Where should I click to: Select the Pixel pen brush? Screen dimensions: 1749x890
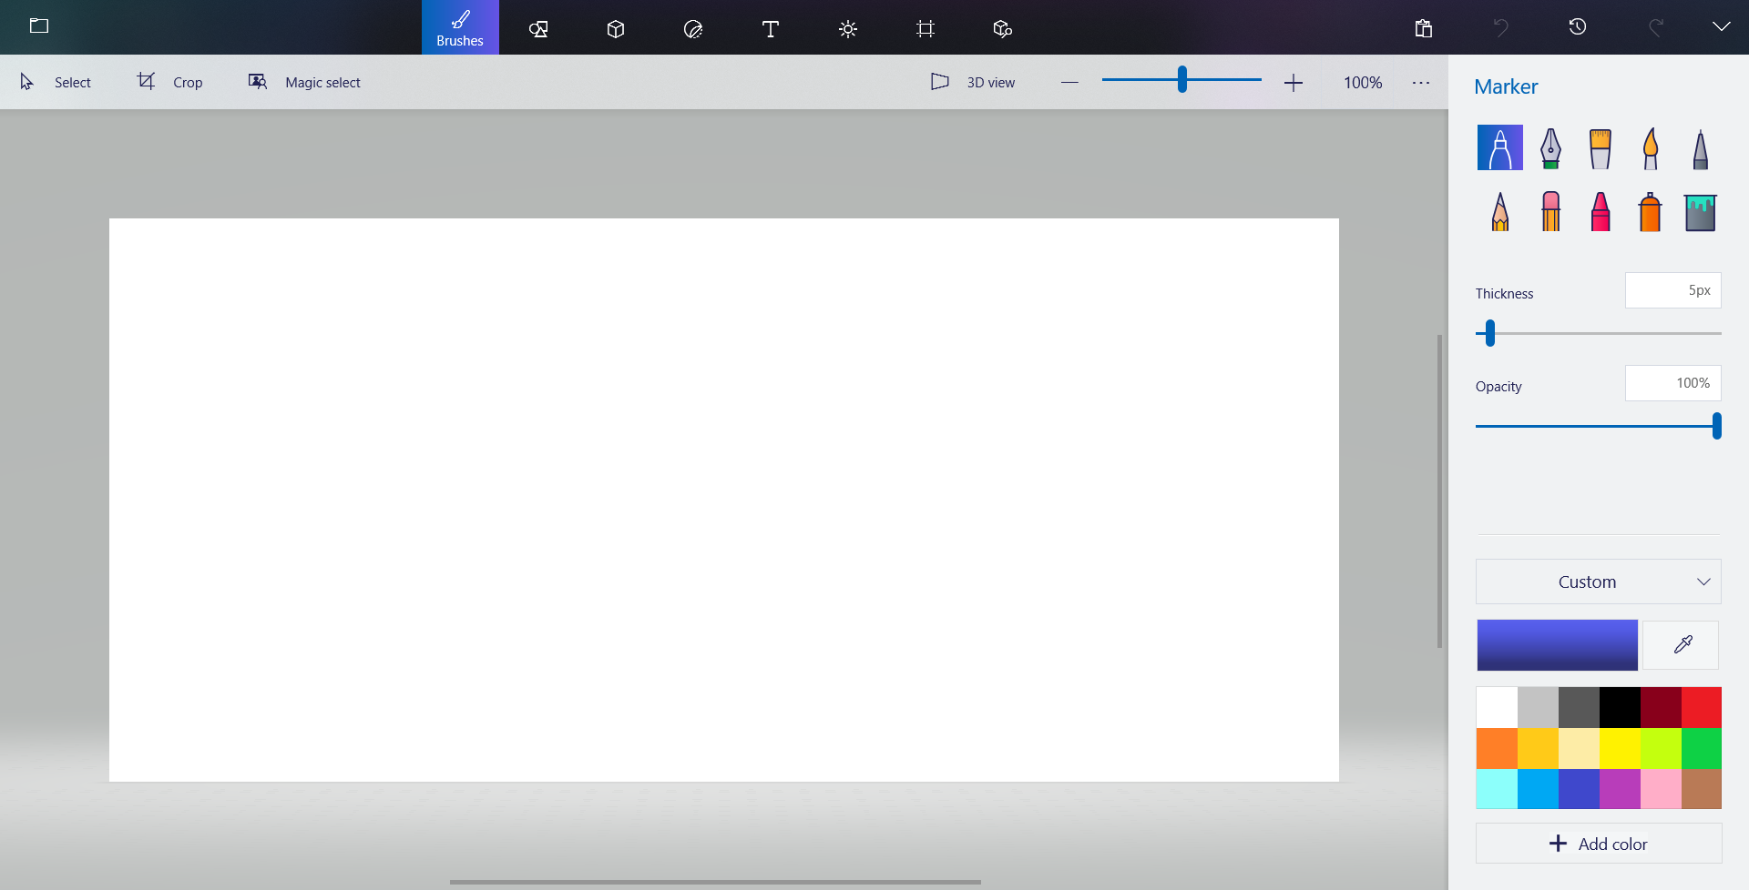pos(1700,148)
